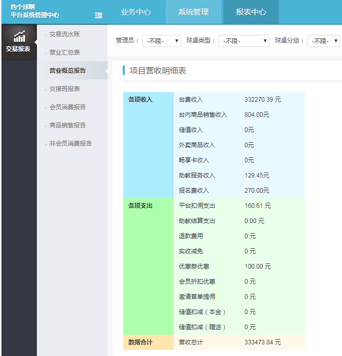Expand the 球桌类型 dropdown
Screen dimensions: 342x356
pyautogui.click(x=244, y=41)
